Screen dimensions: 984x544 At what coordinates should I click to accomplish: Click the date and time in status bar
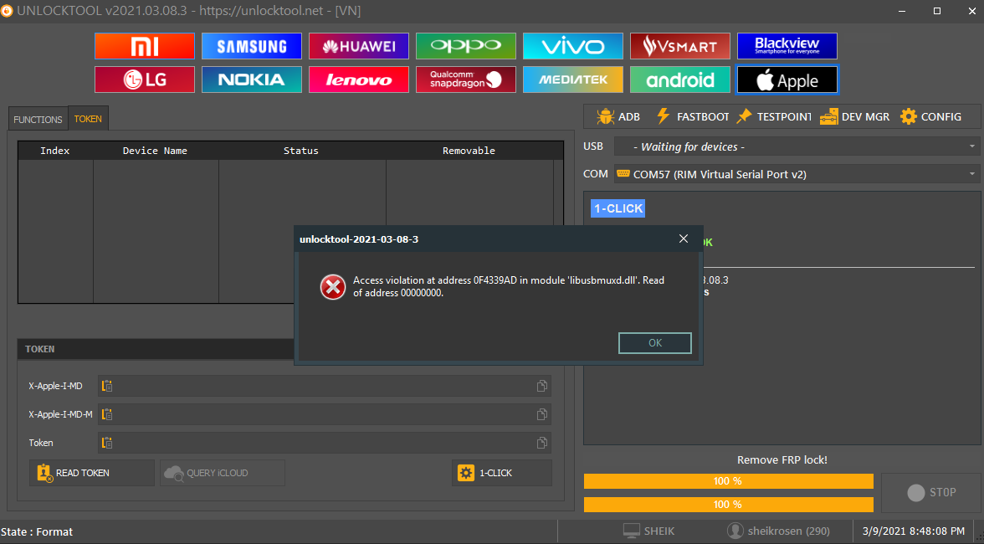coord(914,531)
